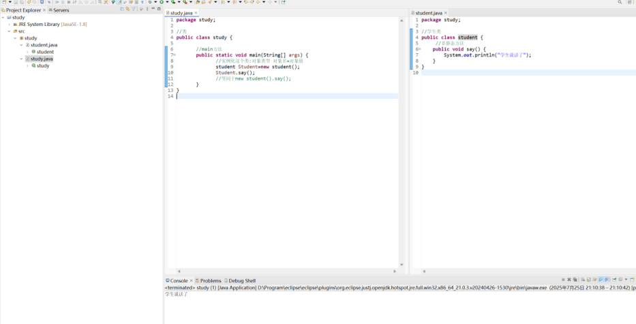This screenshot has width=636, height=324.
Task: Toggle show console on standard output
Action: (x=601, y=280)
